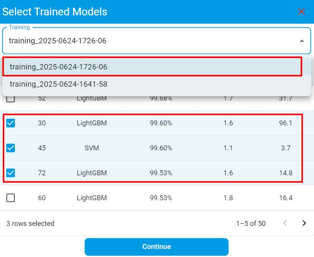Close the Select Trained Models dialog
The height and width of the screenshot is (257, 314).
[x=301, y=12]
